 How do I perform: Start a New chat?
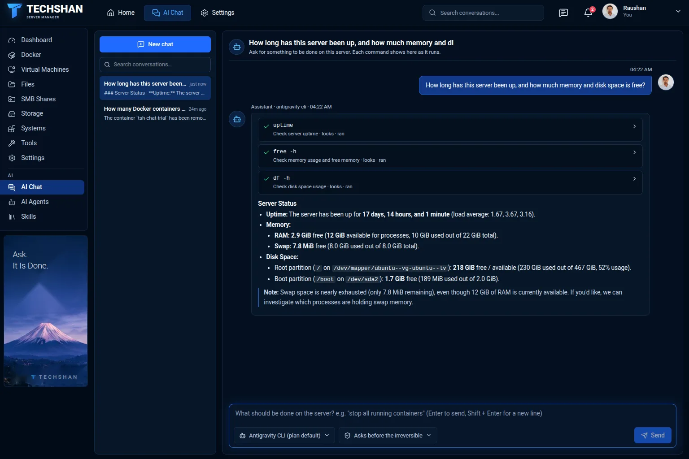click(155, 44)
